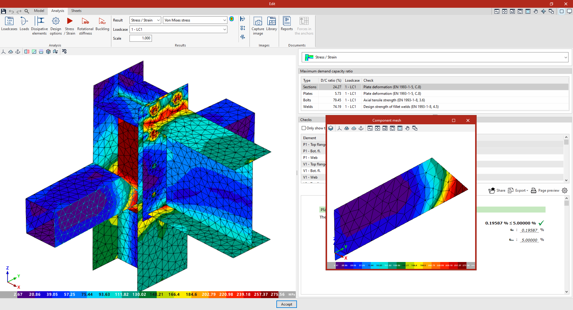Open the image Library
This screenshot has height=310, width=573.
(272, 24)
